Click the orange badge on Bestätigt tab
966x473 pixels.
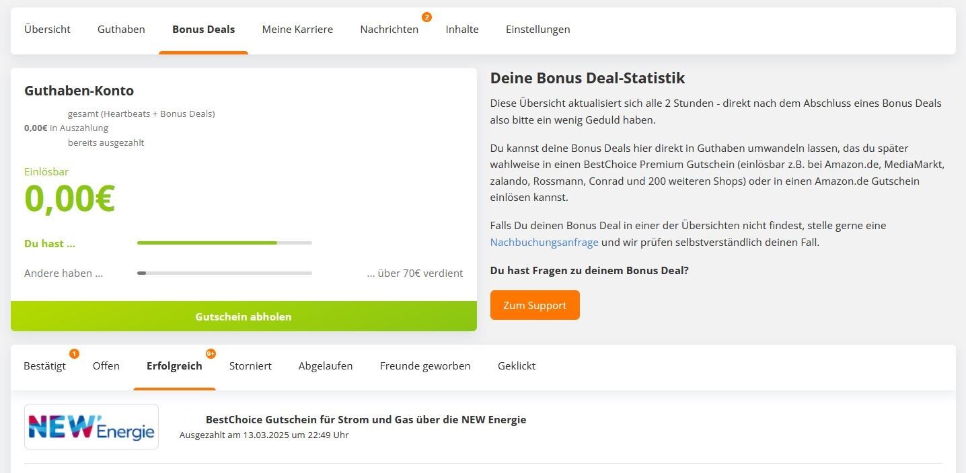[74, 353]
